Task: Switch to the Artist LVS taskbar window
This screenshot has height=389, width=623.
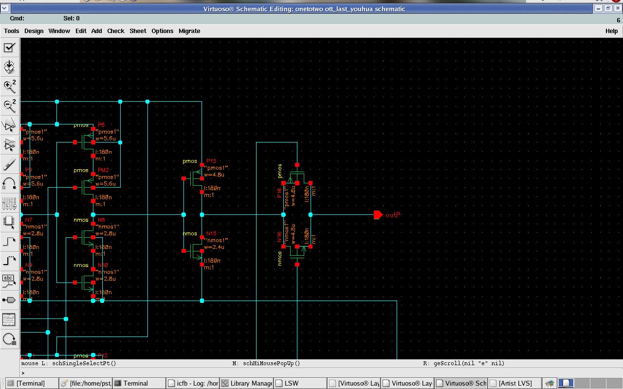Action: tap(514, 383)
